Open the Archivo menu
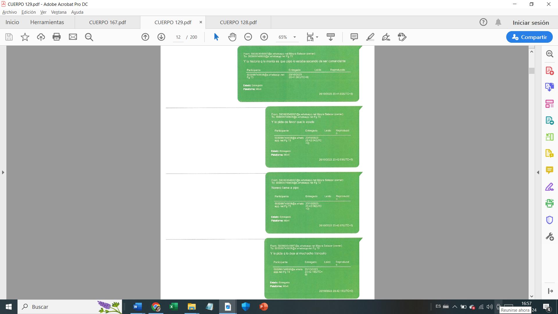Screen dimensions: 558x314 (x=9, y=12)
